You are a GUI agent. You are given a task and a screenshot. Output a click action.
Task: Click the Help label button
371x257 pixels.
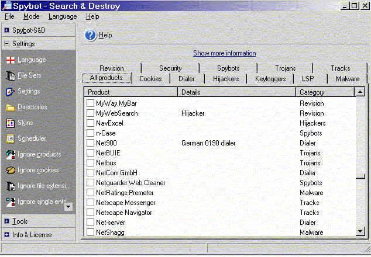(105, 35)
